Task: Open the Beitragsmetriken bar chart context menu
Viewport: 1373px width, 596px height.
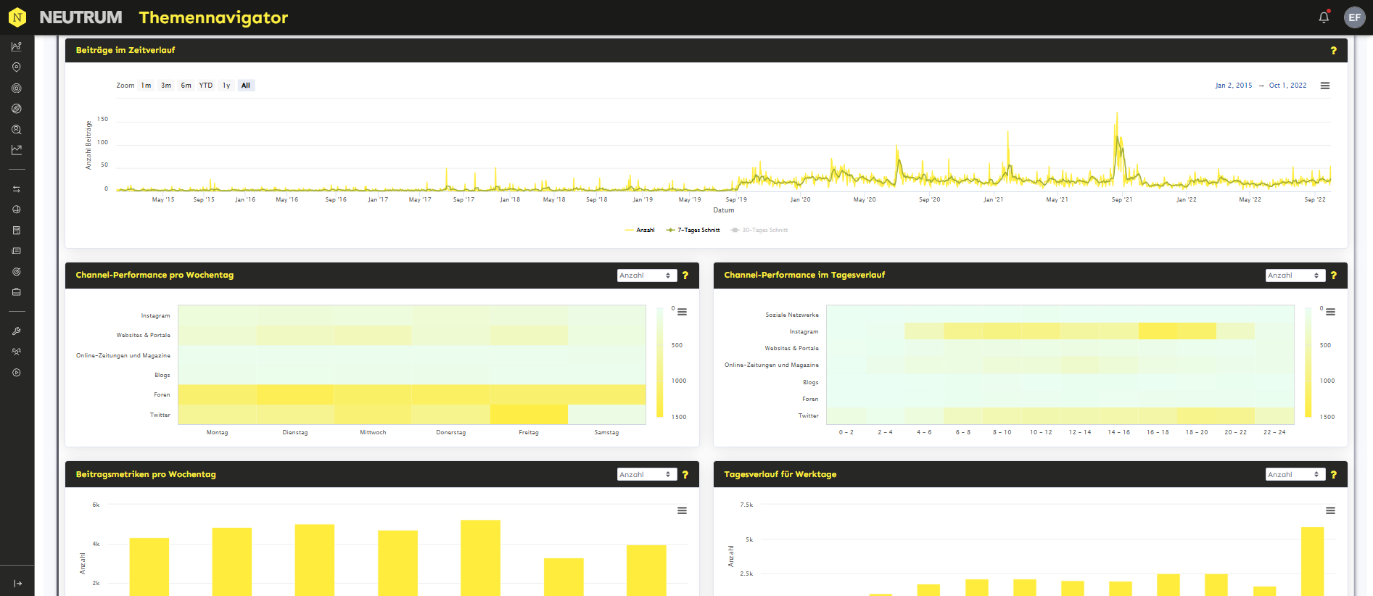Action: tap(682, 510)
